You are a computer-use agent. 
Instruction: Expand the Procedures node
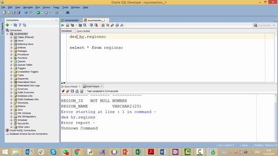click(11, 55)
